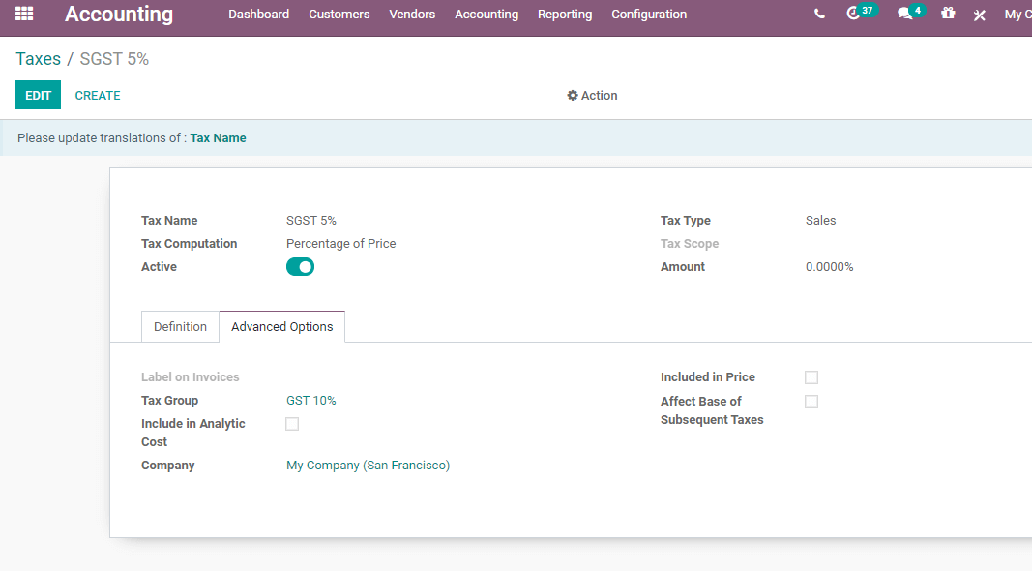
Task: Click the Tax Scope field label
Action: (x=690, y=244)
